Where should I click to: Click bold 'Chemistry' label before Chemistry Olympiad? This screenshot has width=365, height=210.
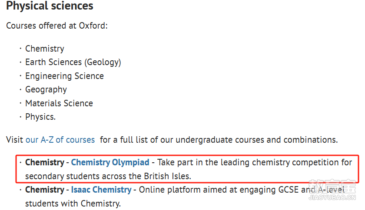click(45, 162)
